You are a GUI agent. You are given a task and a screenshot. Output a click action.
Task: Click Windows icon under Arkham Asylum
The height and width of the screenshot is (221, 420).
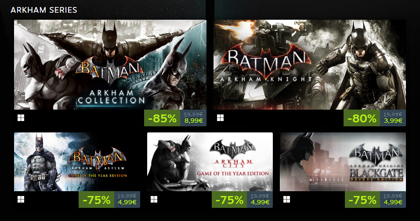pos(21,200)
